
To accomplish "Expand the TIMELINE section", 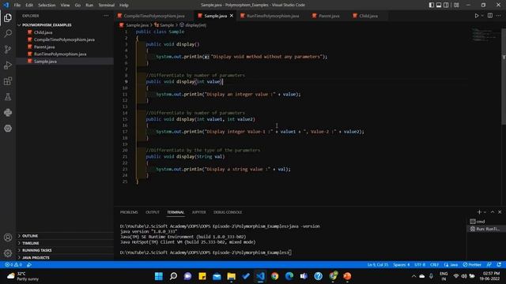I will point(31,243).
